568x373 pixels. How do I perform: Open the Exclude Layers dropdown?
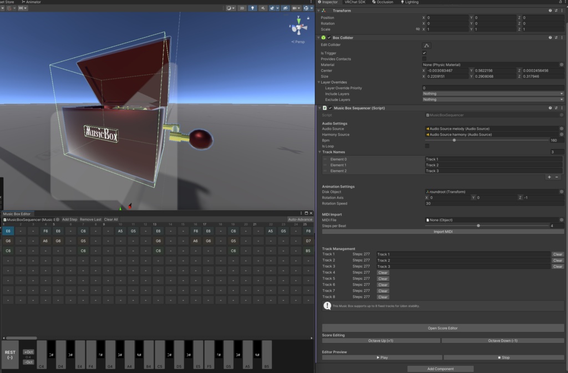pyautogui.click(x=493, y=100)
